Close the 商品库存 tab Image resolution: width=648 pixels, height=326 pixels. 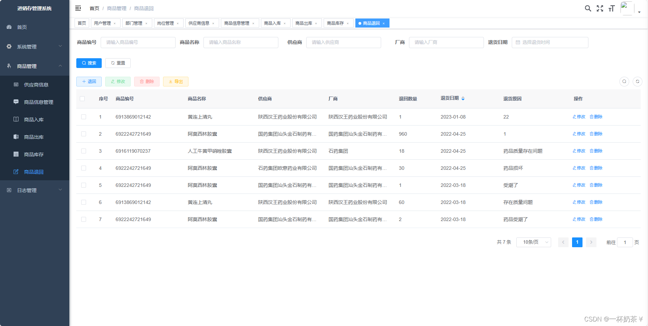(x=348, y=23)
